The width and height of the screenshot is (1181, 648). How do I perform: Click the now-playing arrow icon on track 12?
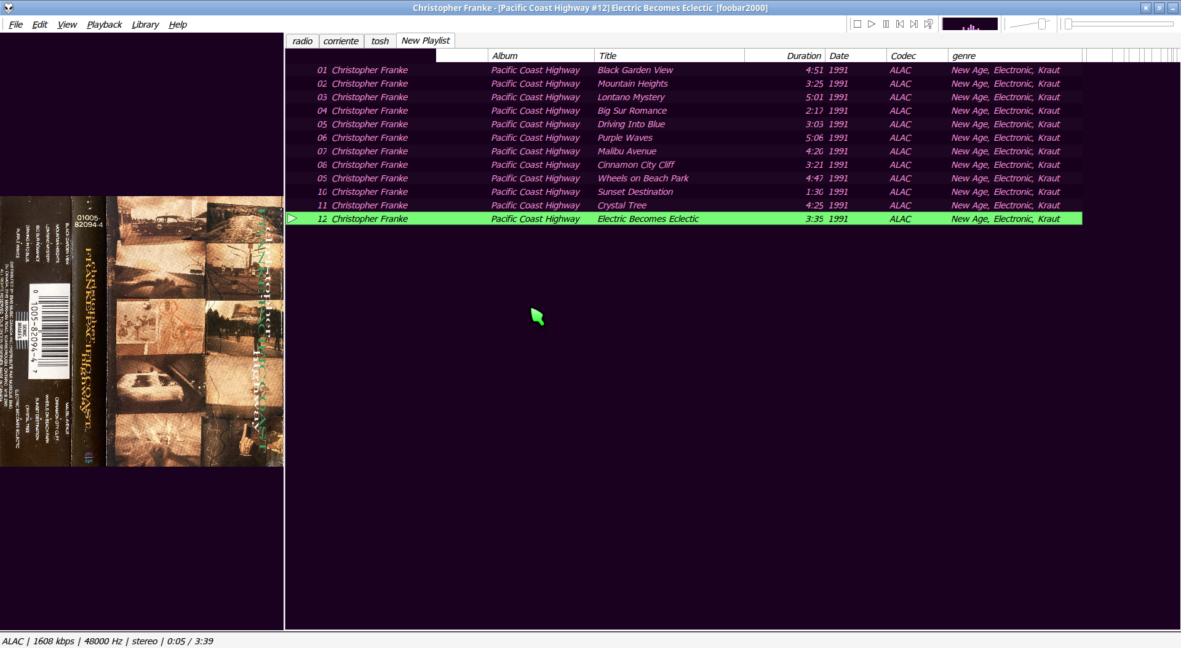click(292, 219)
